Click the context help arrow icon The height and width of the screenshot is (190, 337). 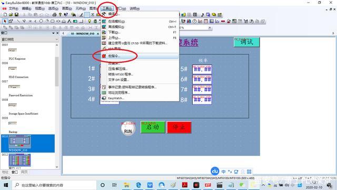[x=66, y=15]
